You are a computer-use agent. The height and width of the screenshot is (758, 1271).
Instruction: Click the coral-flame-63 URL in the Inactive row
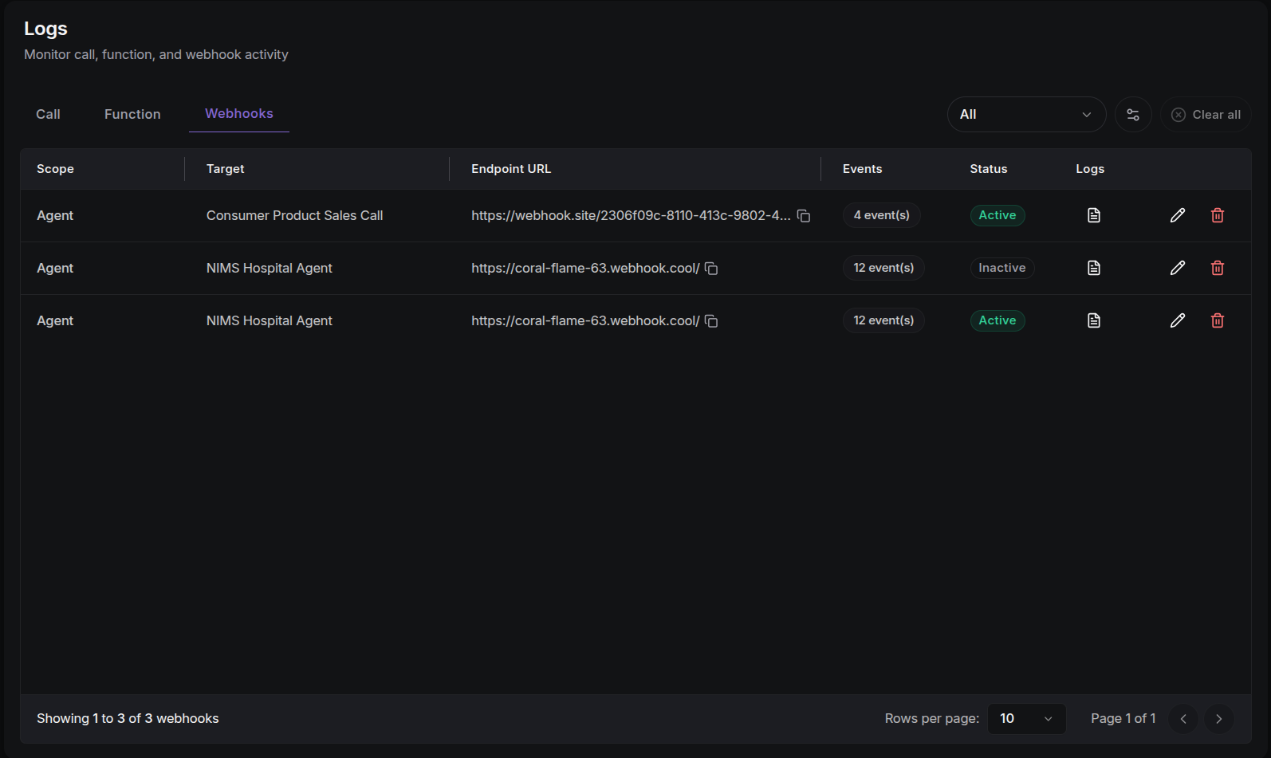(x=585, y=268)
